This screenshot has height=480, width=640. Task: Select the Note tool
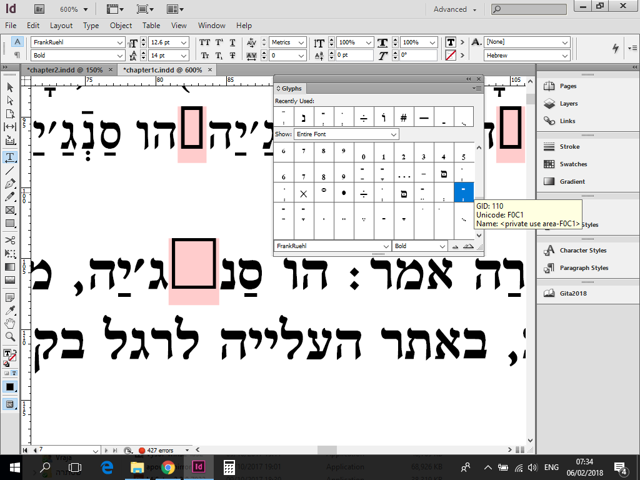[x=10, y=297]
